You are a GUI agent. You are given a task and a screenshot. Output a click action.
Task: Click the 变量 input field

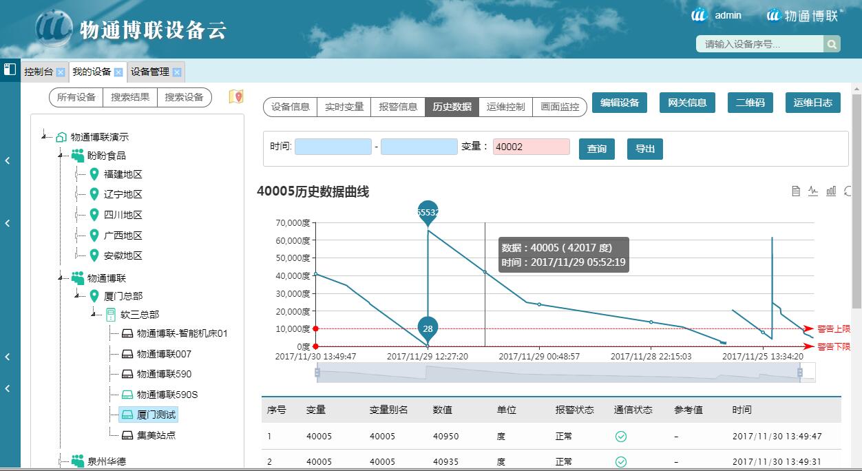point(531,147)
